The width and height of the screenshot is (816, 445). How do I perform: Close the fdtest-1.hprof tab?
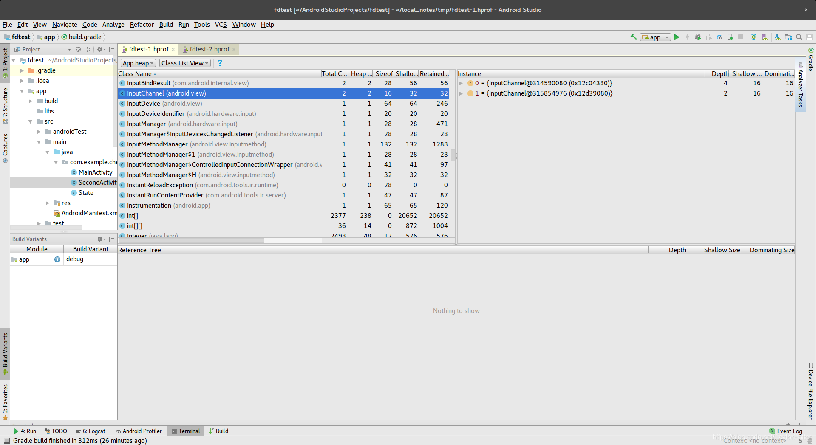[x=173, y=50]
